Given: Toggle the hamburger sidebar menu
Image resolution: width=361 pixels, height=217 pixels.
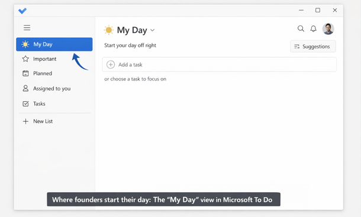Looking at the screenshot, I should (x=27, y=28).
